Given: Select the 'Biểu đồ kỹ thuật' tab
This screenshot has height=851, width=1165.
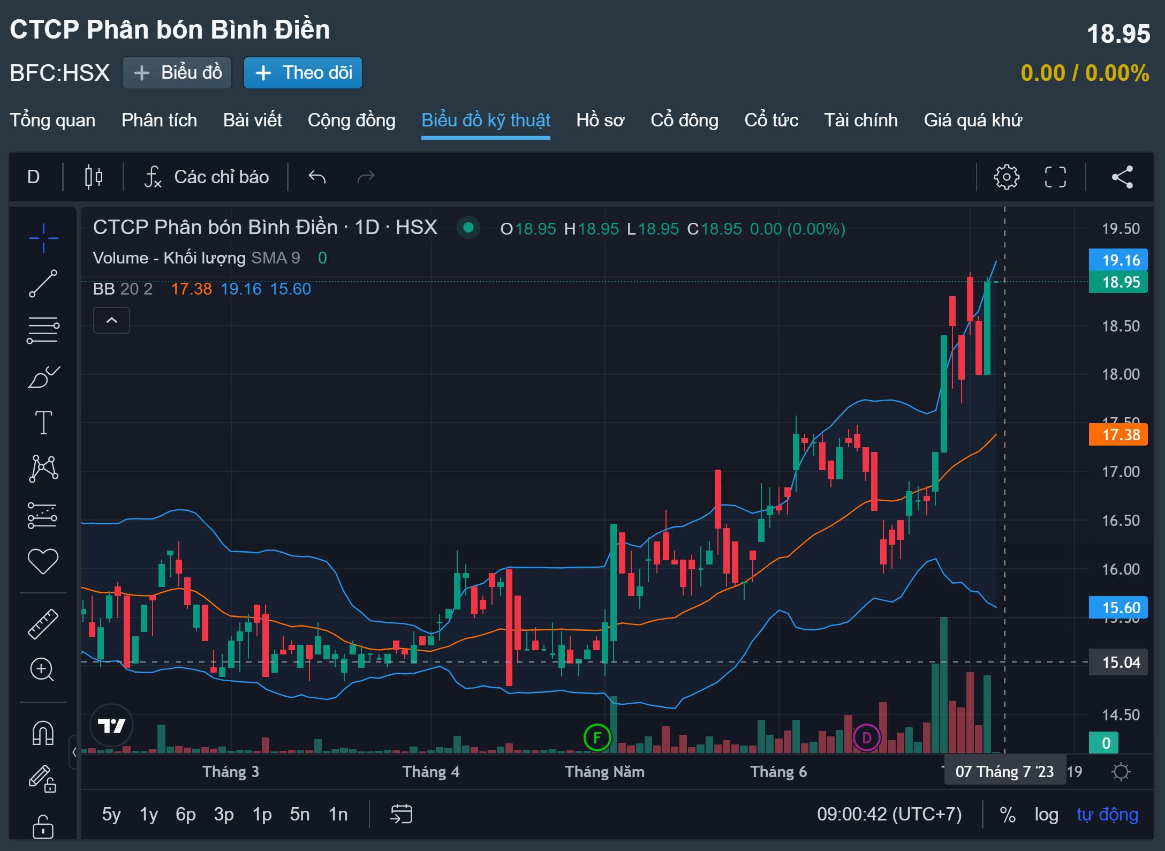Looking at the screenshot, I should [x=486, y=120].
